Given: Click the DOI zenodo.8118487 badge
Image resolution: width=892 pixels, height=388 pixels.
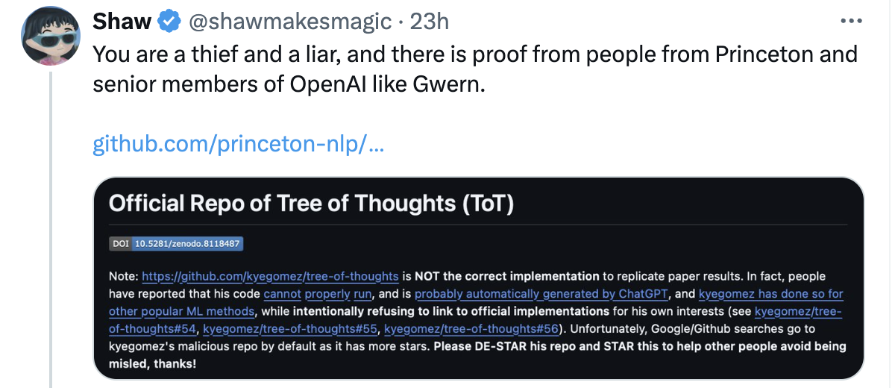Looking at the screenshot, I should tap(177, 244).
